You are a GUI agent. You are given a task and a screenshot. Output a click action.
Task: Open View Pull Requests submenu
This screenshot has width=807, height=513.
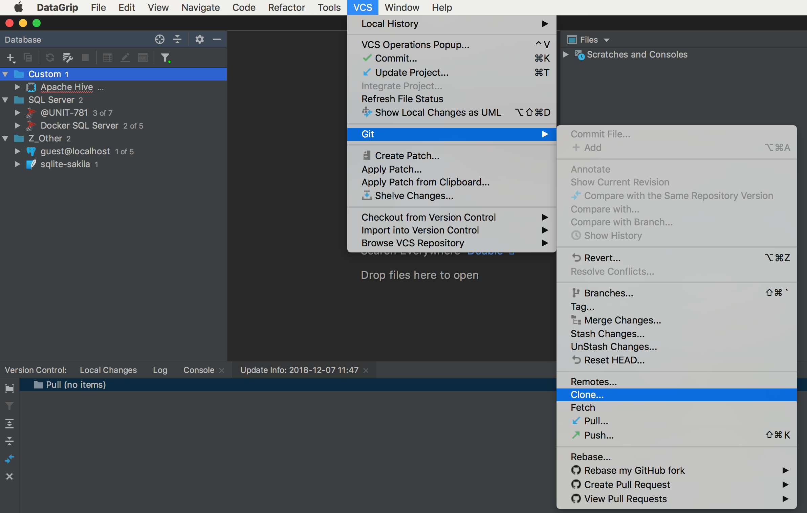click(676, 499)
